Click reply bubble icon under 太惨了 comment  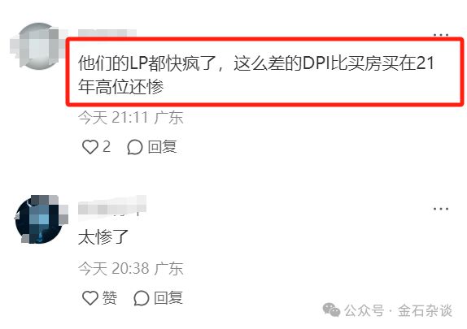click(x=142, y=298)
